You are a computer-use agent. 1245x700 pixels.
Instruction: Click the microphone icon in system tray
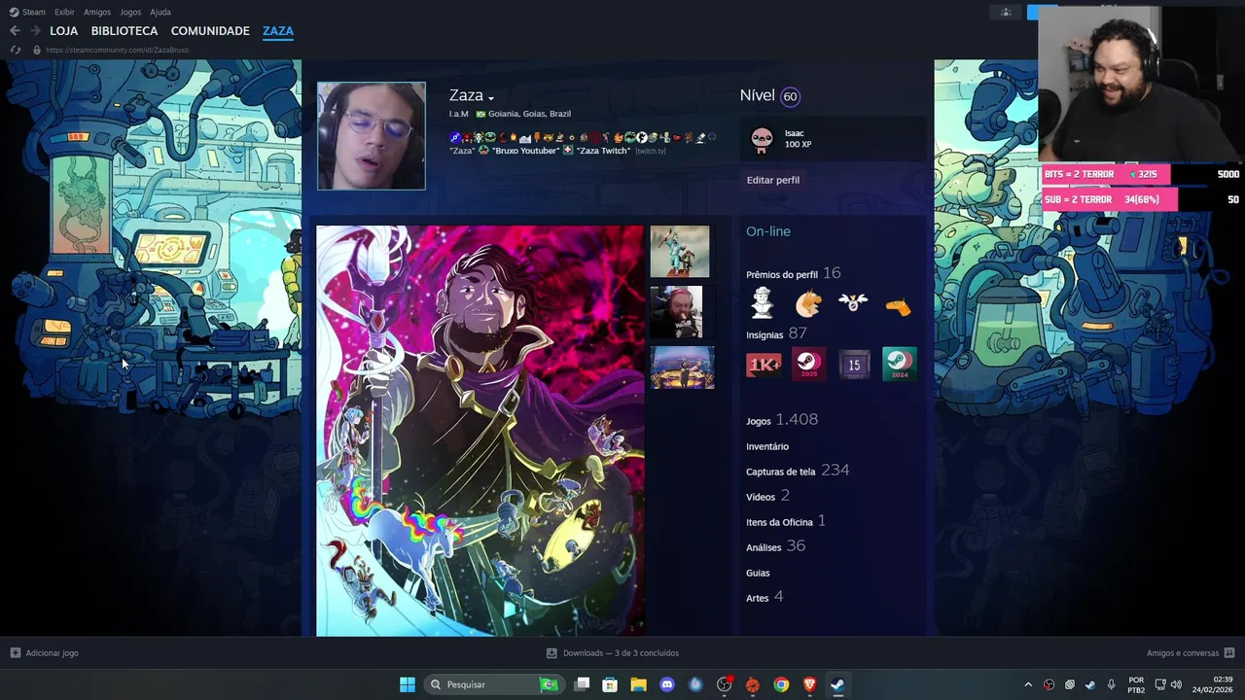pyautogui.click(x=1111, y=684)
